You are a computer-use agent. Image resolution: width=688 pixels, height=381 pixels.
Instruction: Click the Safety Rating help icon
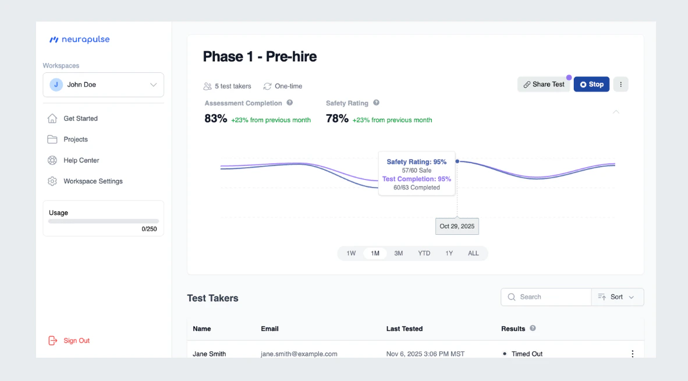[x=376, y=103]
